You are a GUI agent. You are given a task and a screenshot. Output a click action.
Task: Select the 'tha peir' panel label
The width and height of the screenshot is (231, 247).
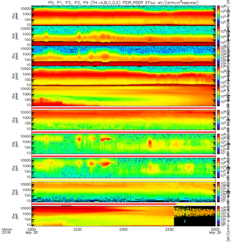pos(15,120)
